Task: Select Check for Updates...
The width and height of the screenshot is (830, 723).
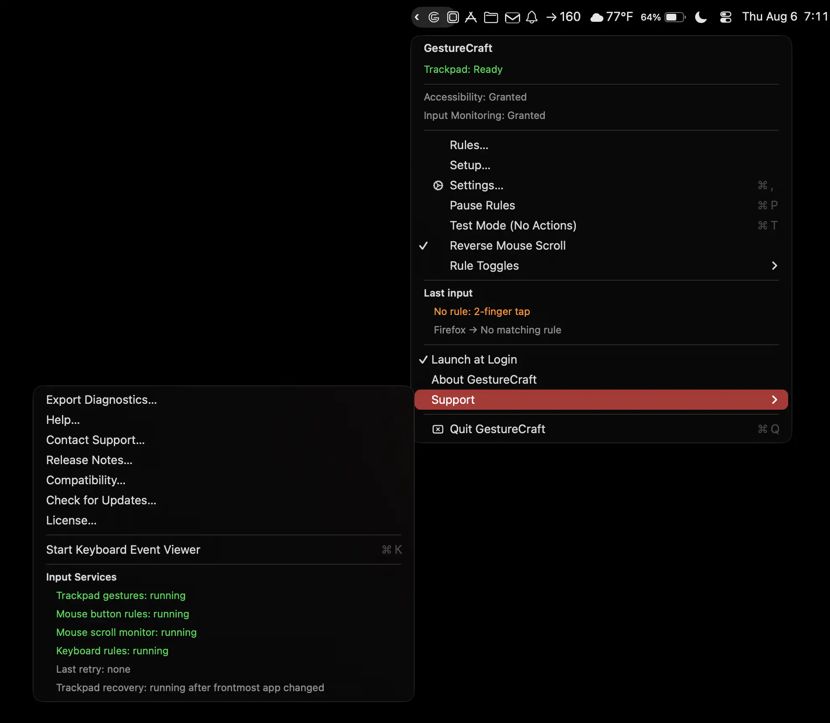Action: (224, 500)
